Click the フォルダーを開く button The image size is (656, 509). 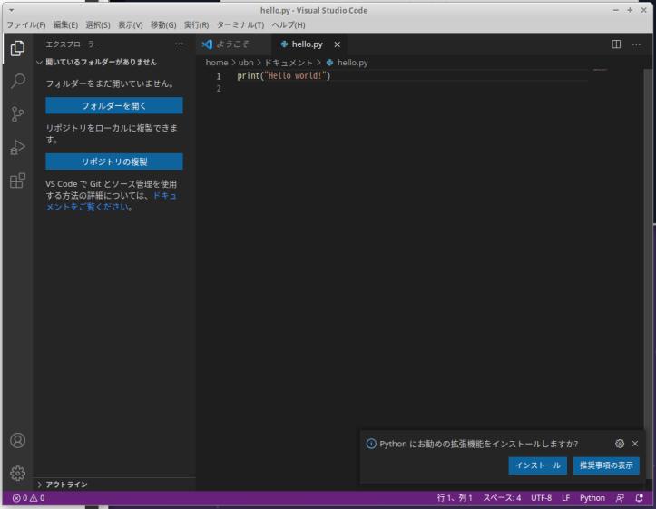[114, 106]
